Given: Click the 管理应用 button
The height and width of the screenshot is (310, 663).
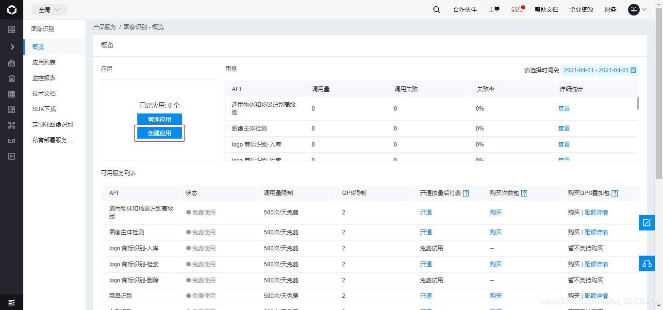Looking at the screenshot, I should (x=160, y=119).
